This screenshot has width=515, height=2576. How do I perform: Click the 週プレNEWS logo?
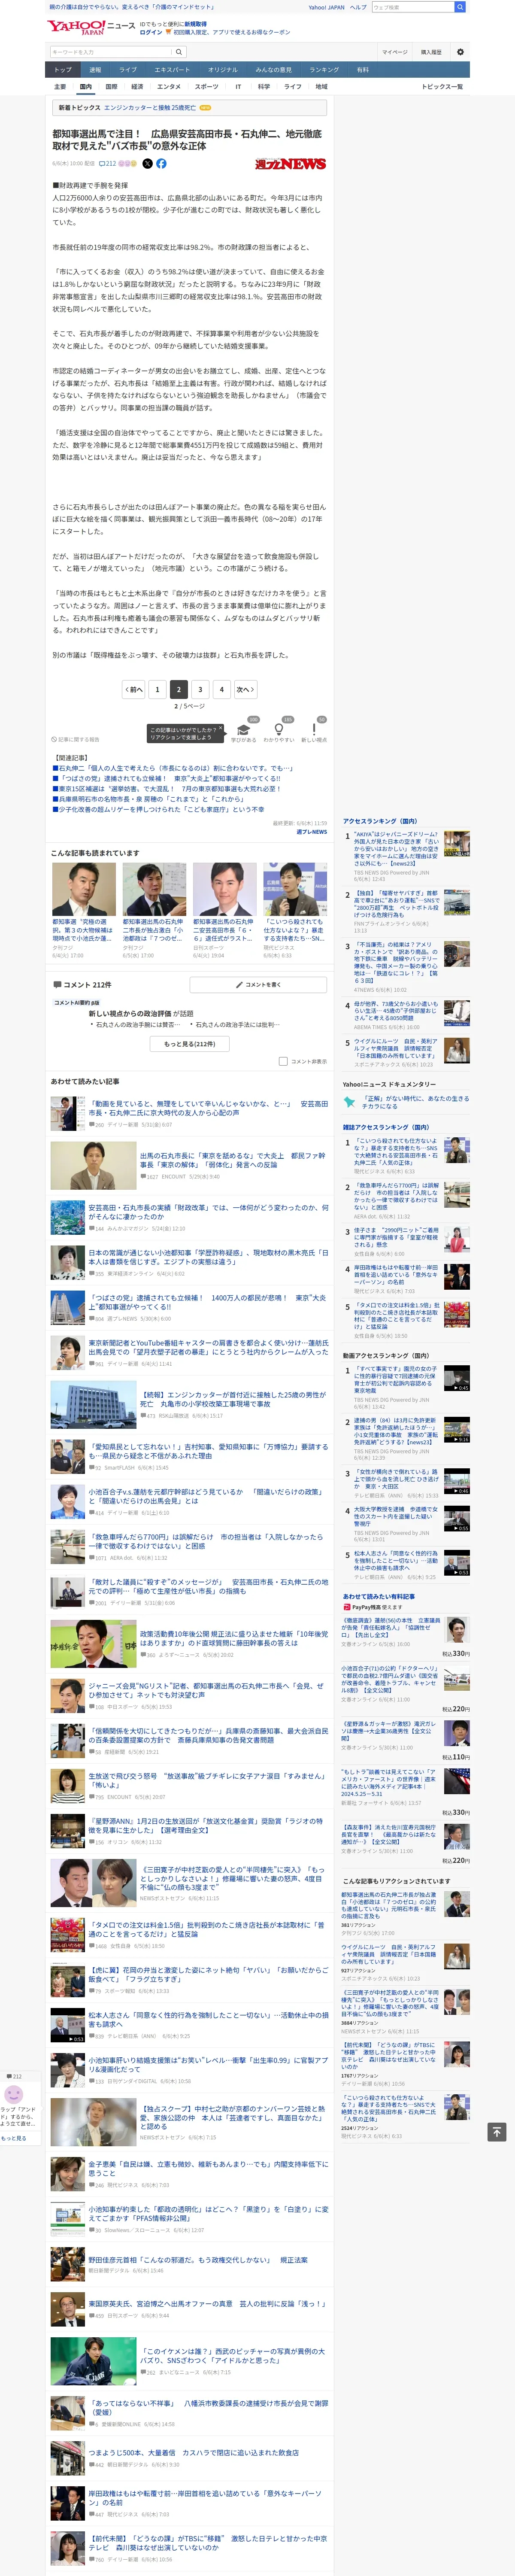tap(290, 163)
